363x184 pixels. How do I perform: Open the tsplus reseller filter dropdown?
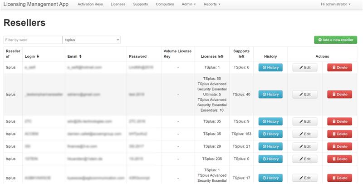[x=91, y=40]
